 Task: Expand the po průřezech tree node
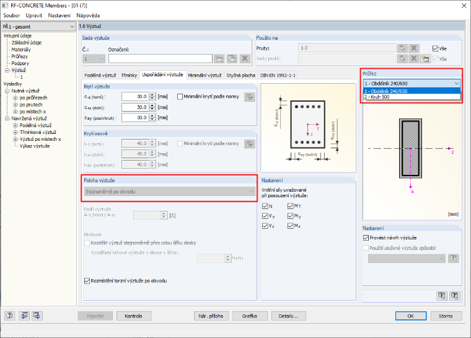(15, 98)
